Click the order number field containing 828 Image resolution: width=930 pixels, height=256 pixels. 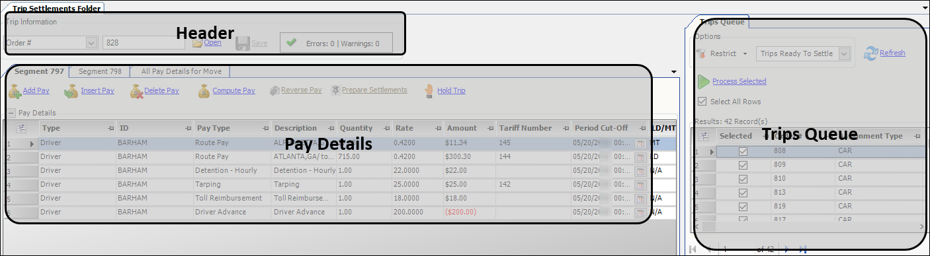click(x=144, y=43)
